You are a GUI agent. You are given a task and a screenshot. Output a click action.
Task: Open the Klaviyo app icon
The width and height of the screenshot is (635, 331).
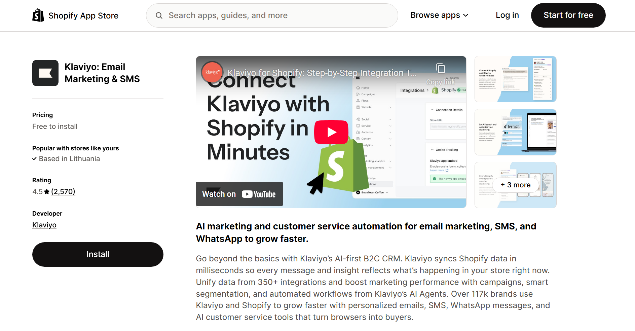coord(45,73)
